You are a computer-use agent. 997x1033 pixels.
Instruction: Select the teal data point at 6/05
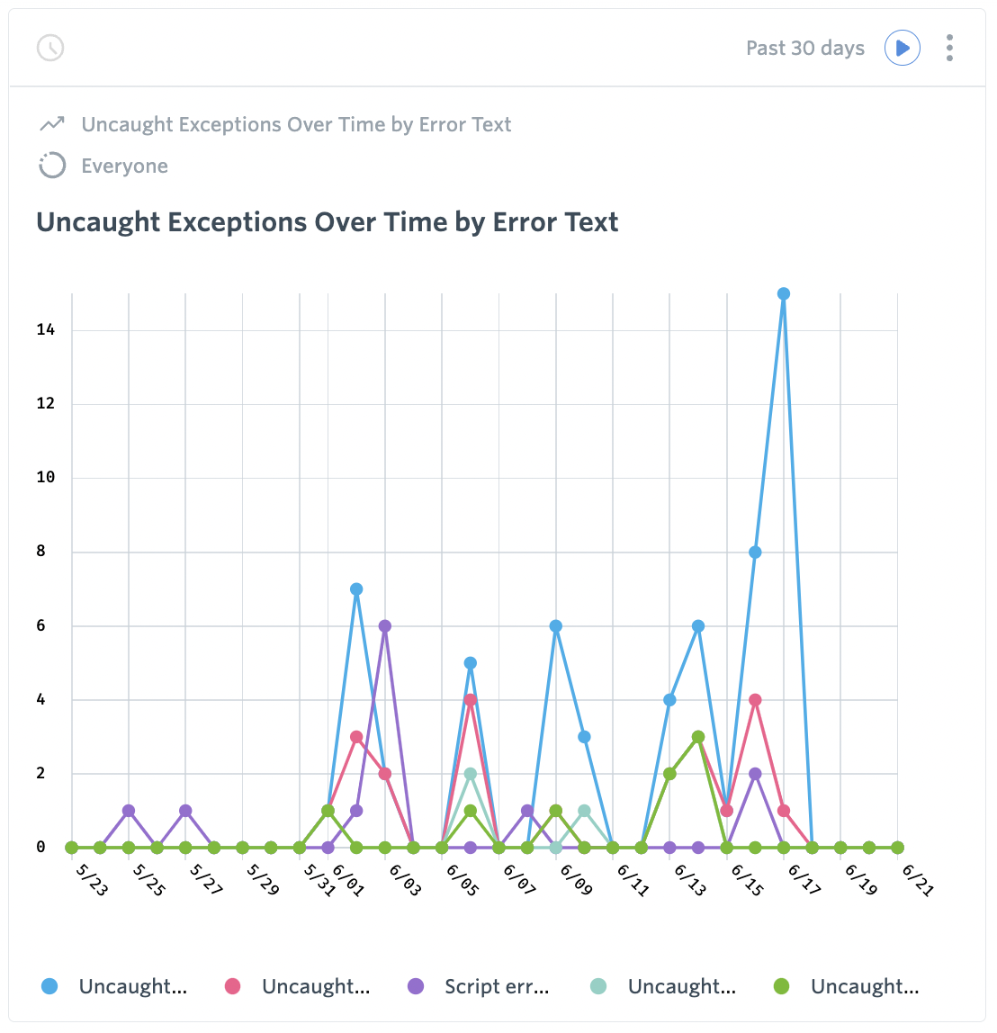(x=471, y=771)
